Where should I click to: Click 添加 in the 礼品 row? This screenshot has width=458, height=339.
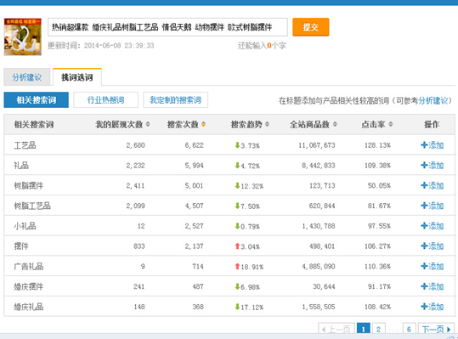(432, 166)
